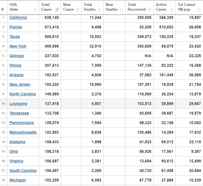
Task: Click the Tot Cases/1M pop sort icon
Action: click(x=199, y=10)
